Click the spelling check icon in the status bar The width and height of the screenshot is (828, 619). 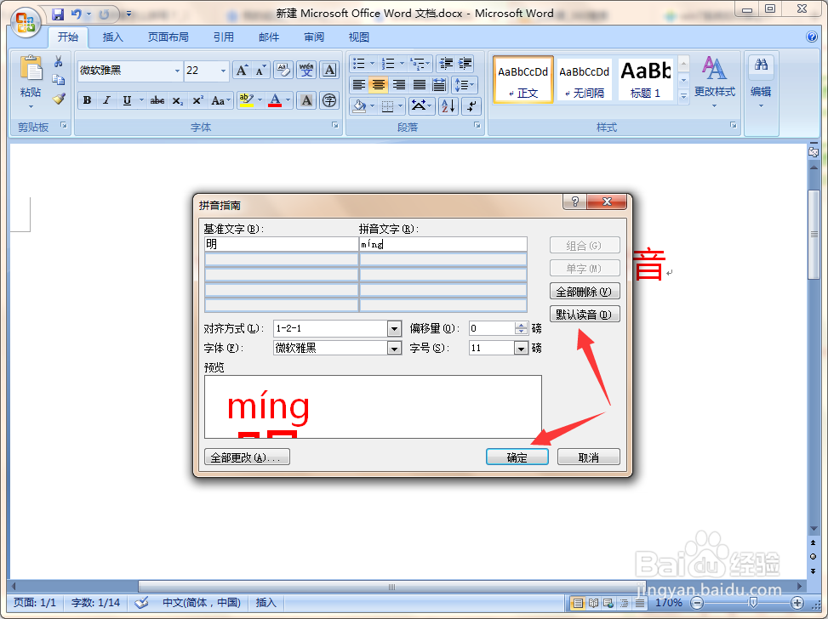(x=141, y=603)
